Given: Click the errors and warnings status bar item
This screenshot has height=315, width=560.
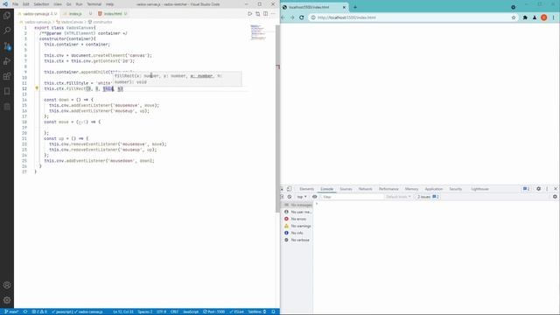Looking at the screenshot, I should [x=39, y=311].
